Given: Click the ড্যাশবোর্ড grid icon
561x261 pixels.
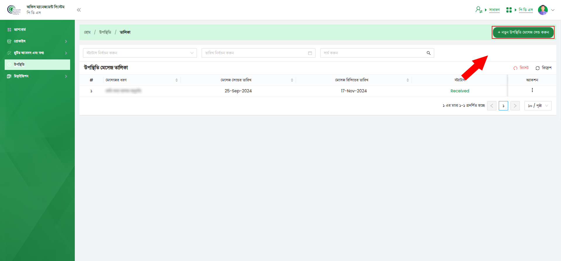Looking at the screenshot, I should 9,30.
